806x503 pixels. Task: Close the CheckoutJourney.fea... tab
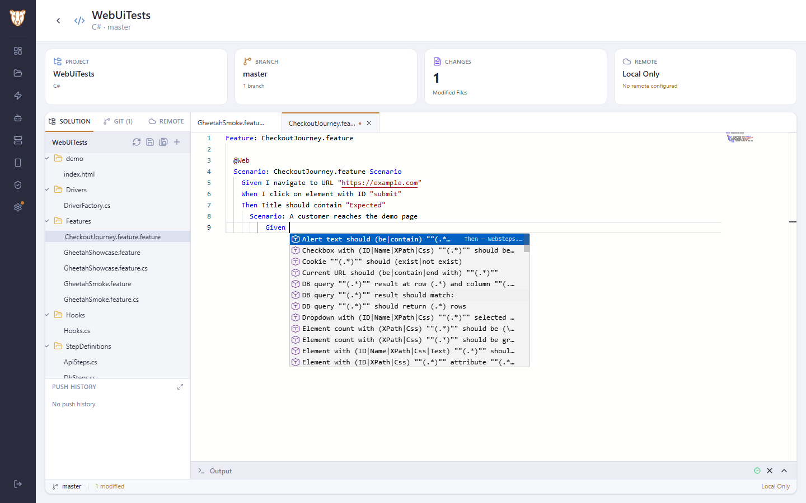click(369, 123)
